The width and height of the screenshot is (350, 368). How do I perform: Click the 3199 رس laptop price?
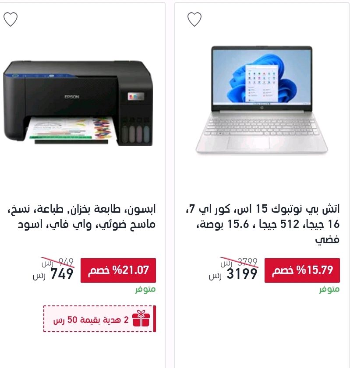coord(233,274)
